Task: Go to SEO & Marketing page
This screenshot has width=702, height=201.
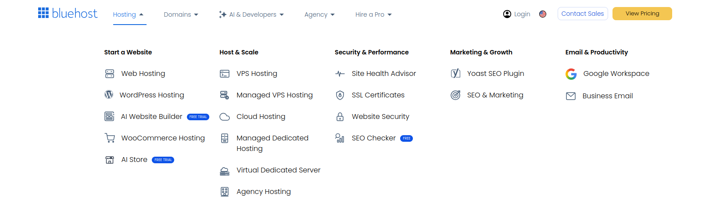Action: pyautogui.click(x=495, y=95)
